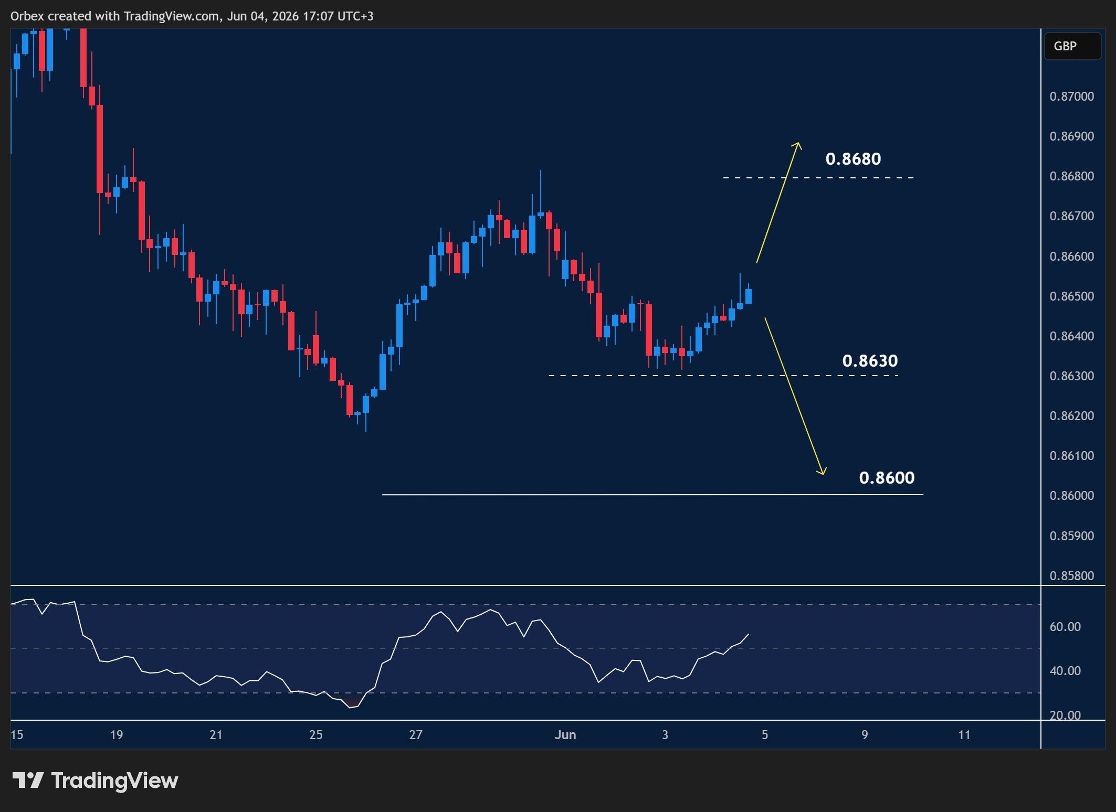Screen dimensions: 1116x812
Task: Click the 0.87000 price axis value
Action: [x=1071, y=97]
